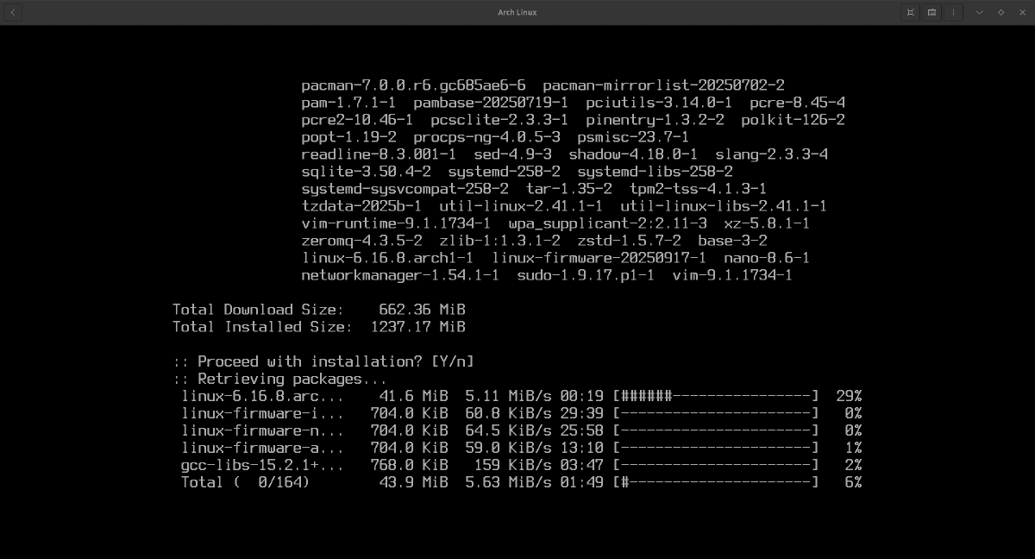Click the 'Proceed with installation? [Y/n]' prompt
Image resolution: width=1035 pixels, height=559 pixels.
323,361
